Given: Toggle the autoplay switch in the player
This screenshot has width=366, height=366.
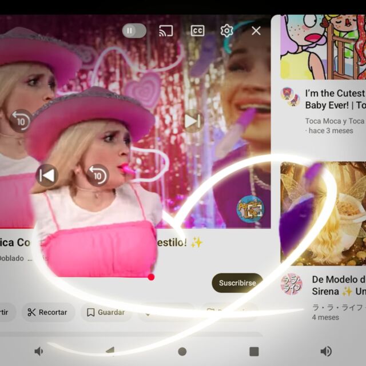Looking at the screenshot, I should click(x=134, y=31).
